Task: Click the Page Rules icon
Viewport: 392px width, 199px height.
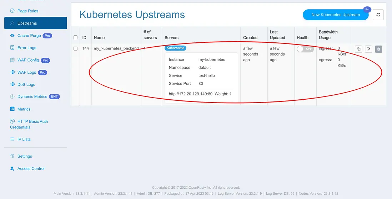Action: tap(12, 11)
